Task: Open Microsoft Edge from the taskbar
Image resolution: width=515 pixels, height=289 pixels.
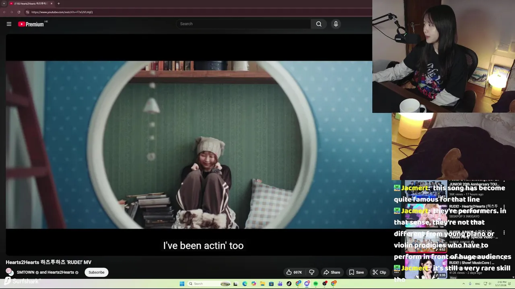Action: coord(245,284)
